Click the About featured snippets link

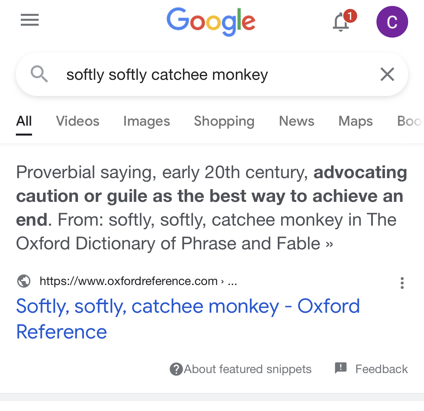pyautogui.click(x=248, y=369)
